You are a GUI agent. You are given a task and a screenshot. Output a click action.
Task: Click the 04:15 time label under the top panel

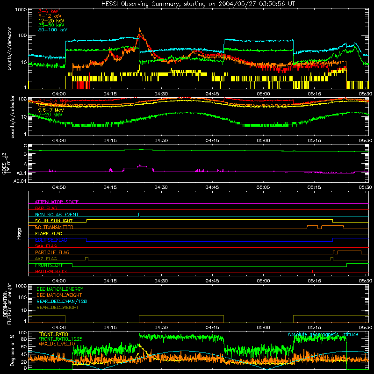point(110,94)
